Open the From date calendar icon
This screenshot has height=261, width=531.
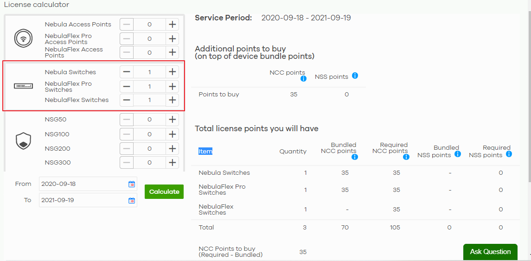(x=132, y=184)
